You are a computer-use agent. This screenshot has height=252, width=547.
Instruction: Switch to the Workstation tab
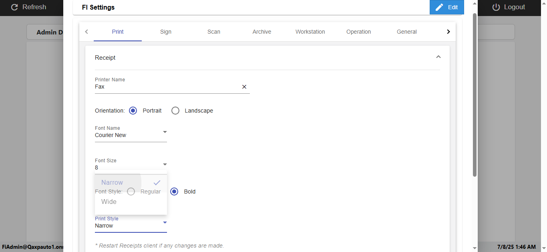[310, 32]
